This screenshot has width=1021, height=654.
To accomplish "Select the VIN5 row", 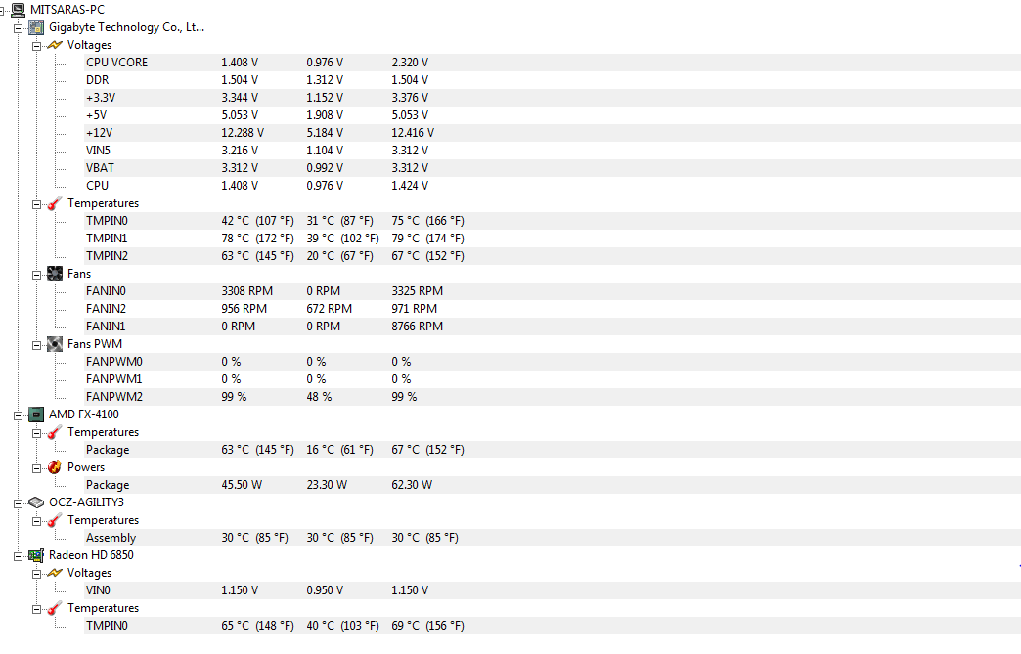I will click(553, 151).
